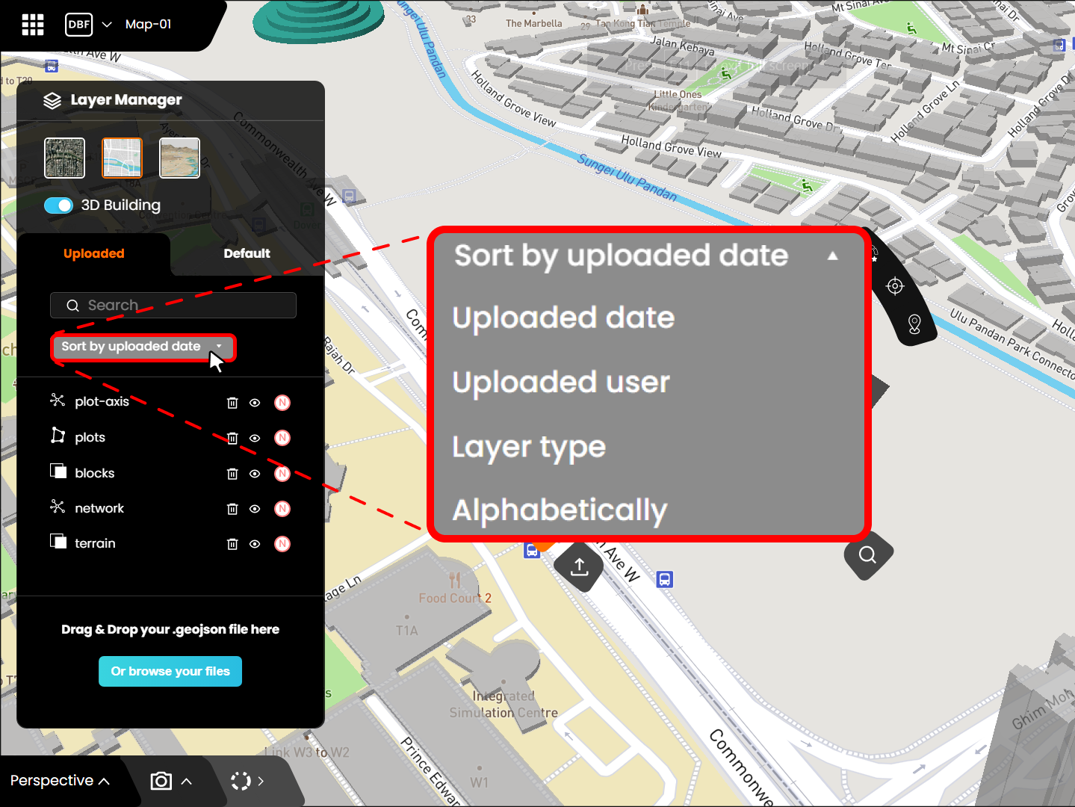This screenshot has height=807, width=1075.
Task: Click the N user badge on network
Action: [282, 509]
